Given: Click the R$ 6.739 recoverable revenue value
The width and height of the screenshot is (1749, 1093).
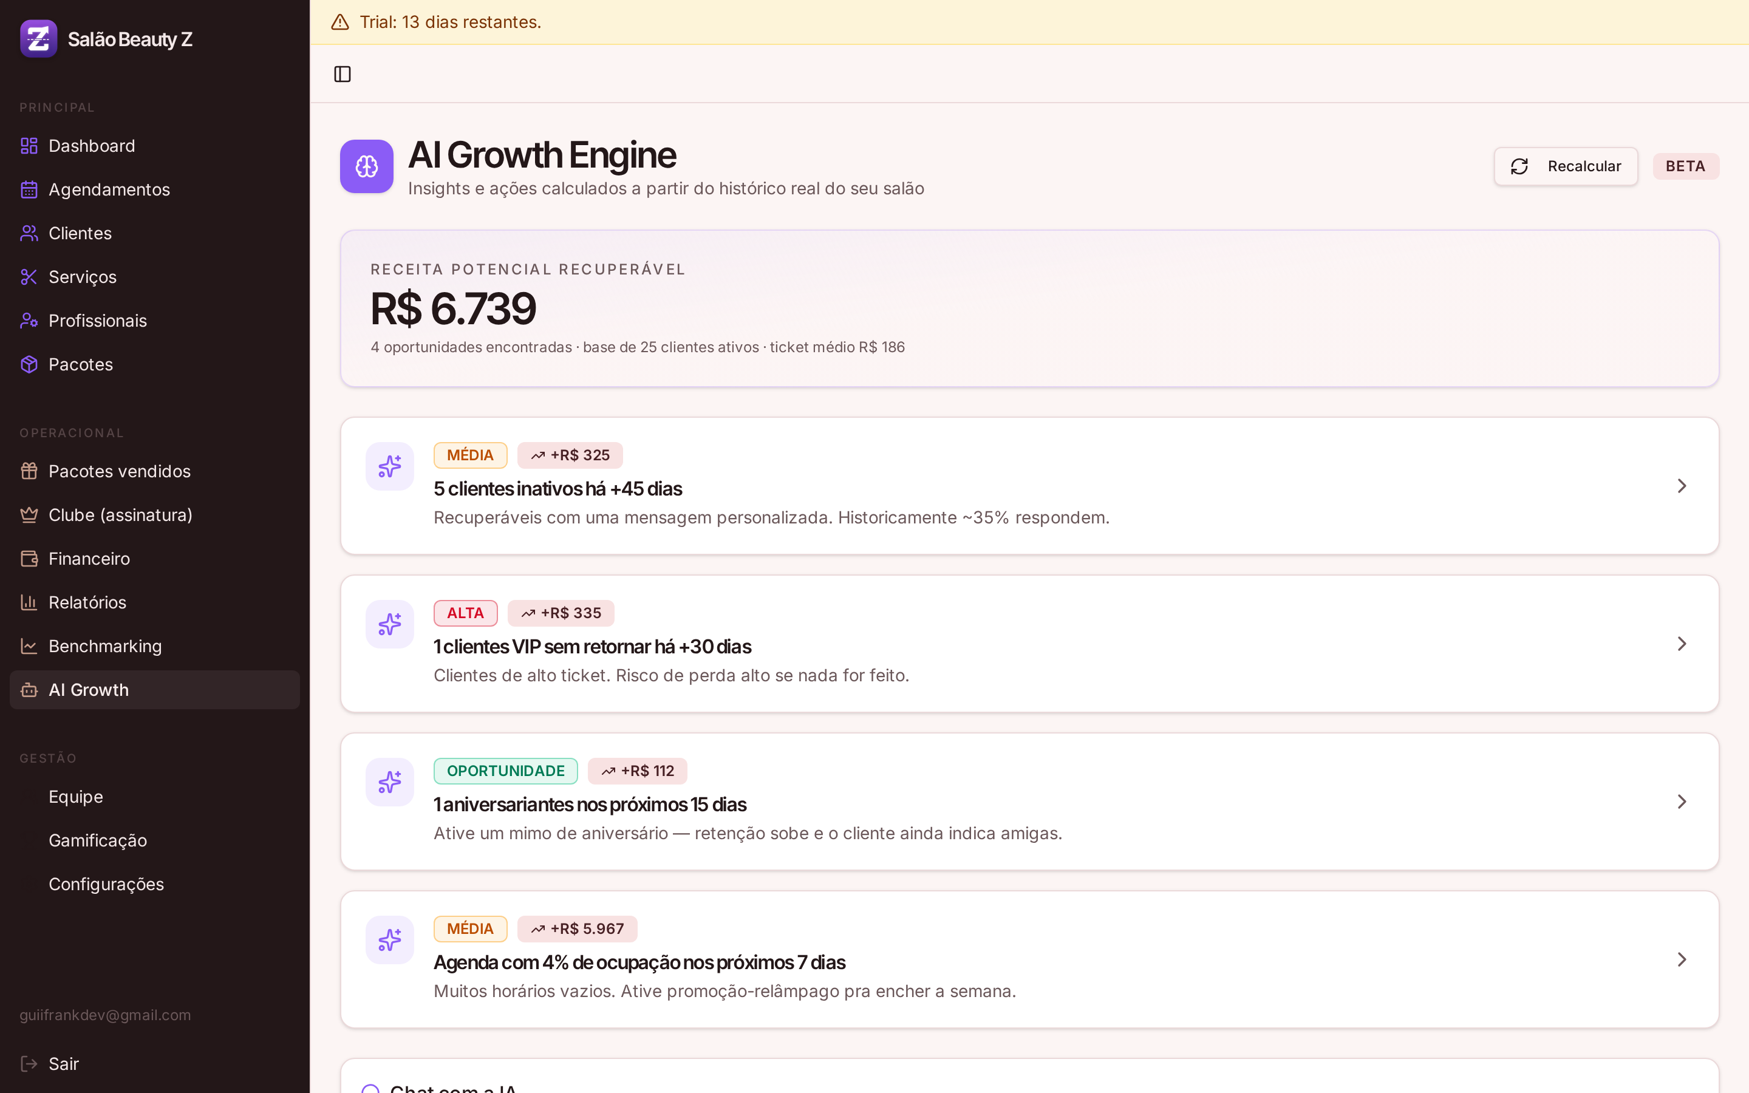Looking at the screenshot, I should pyautogui.click(x=453, y=308).
